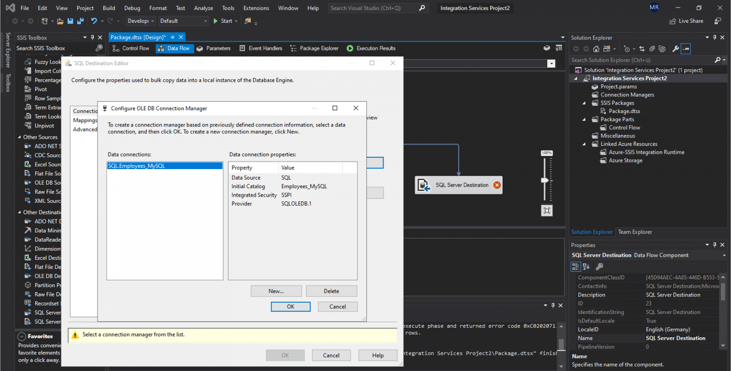This screenshot has width=731, height=371.
Task: Open the Development solution configuration dropdown
Action: (x=141, y=21)
